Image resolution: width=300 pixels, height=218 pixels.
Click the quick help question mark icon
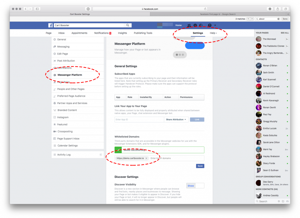[x=210, y=25]
